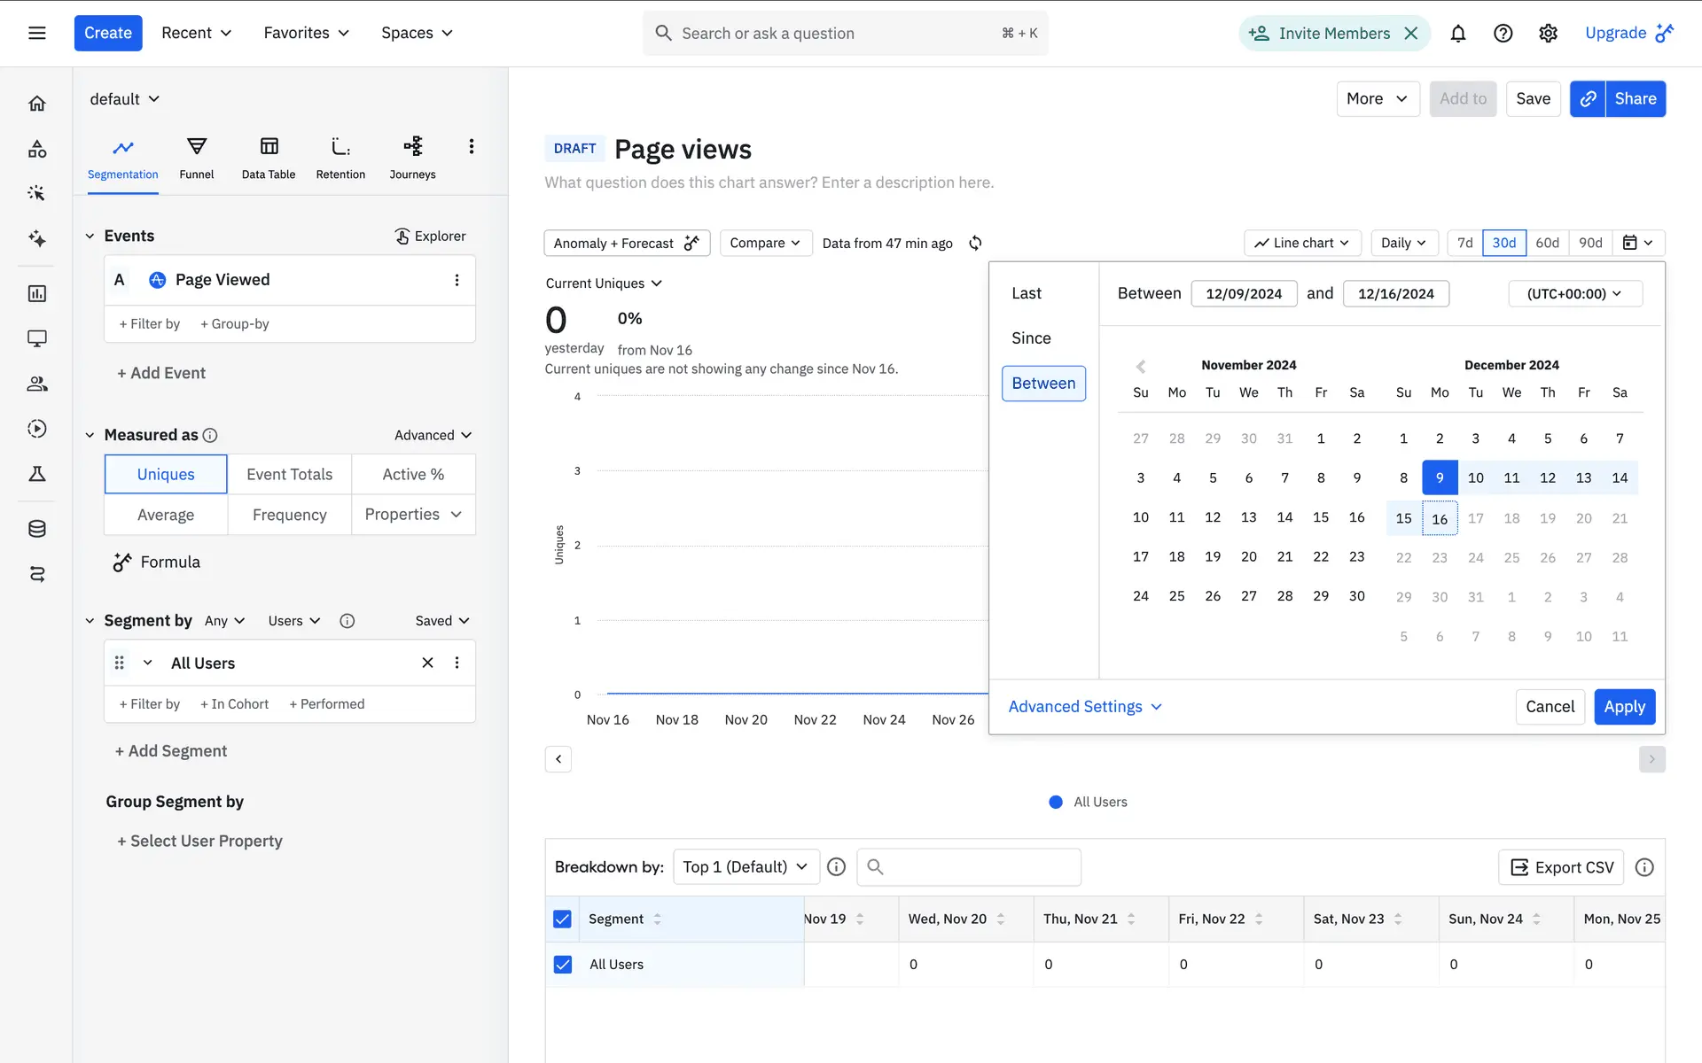Click the copy link icon beside Share

[x=1588, y=99]
